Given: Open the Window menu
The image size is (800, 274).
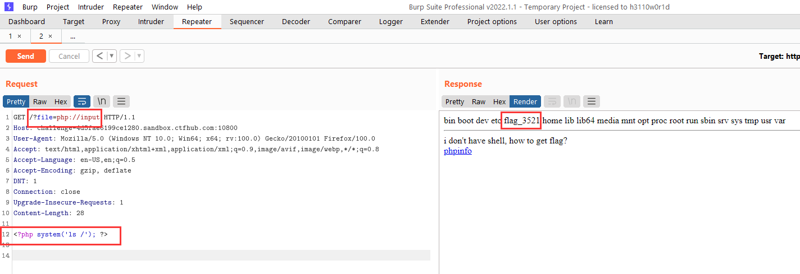Looking at the screenshot, I should (165, 7).
